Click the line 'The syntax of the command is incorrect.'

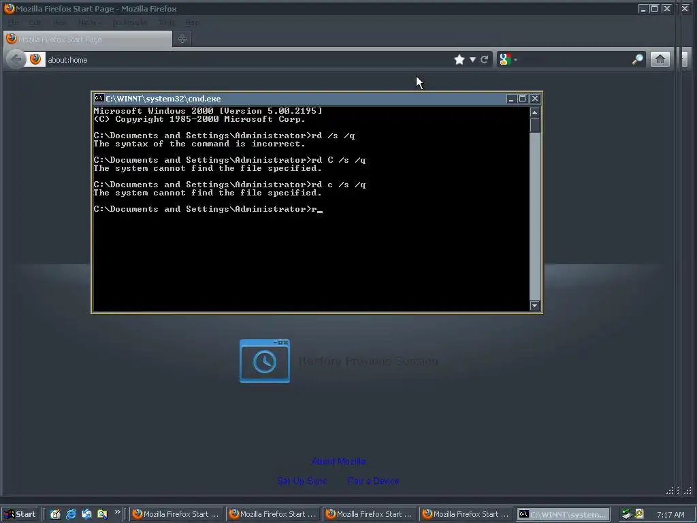[x=199, y=144]
